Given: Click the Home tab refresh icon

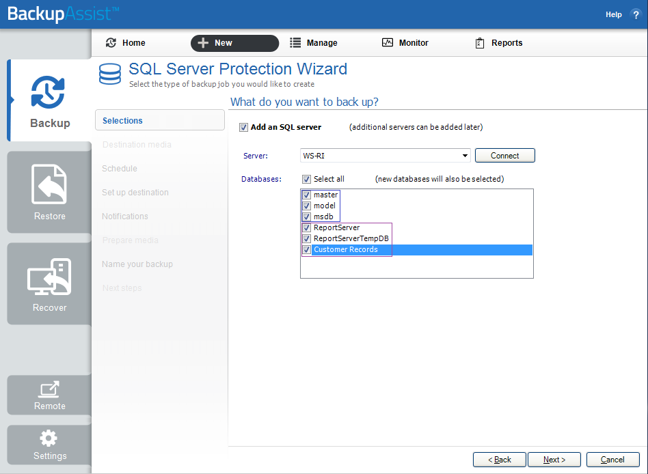Looking at the screenshot, I should (x=111, y=42).
